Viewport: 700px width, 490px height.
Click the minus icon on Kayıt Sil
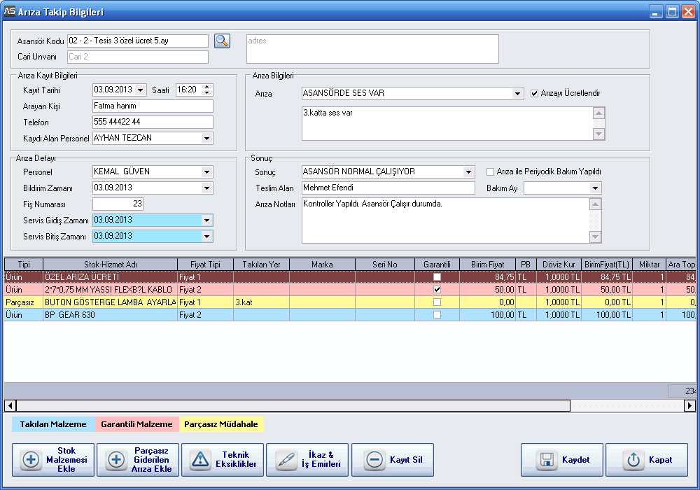pos(374,460)
